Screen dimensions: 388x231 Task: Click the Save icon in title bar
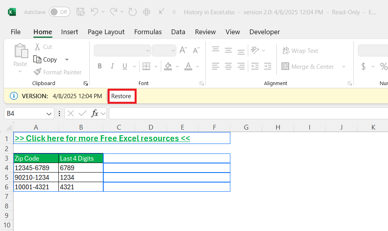81,12
